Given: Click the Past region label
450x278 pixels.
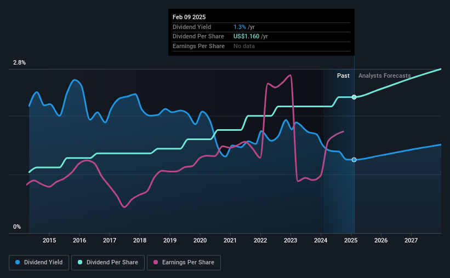Looking at the screenshot, I should (343, 76).
